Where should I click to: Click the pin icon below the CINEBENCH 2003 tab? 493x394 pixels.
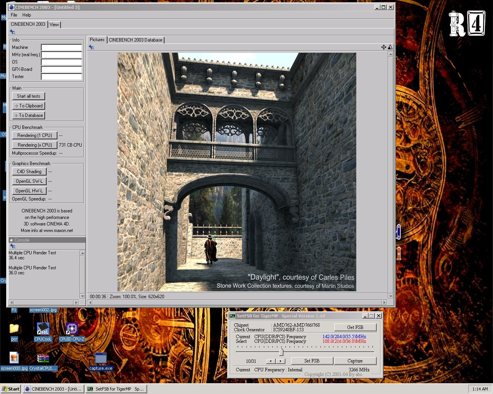coord(12,32)
